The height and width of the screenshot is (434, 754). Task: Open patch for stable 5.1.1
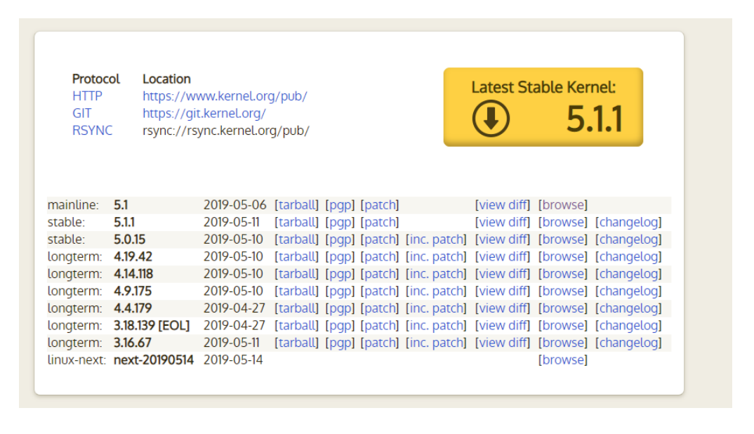380,223
